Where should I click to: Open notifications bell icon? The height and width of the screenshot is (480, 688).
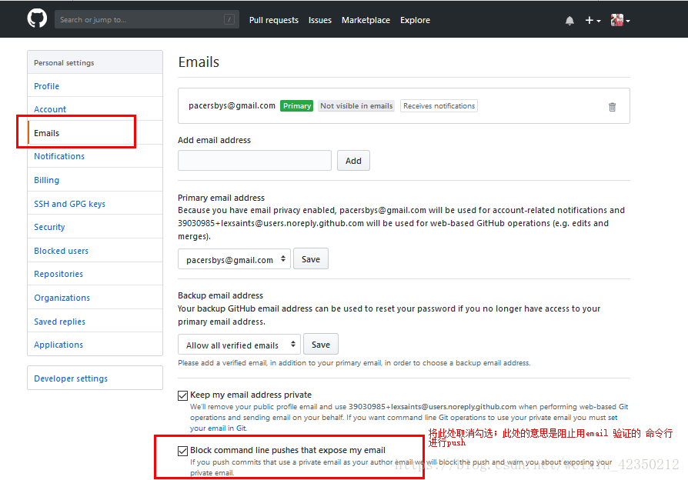[x=569, y=21]
